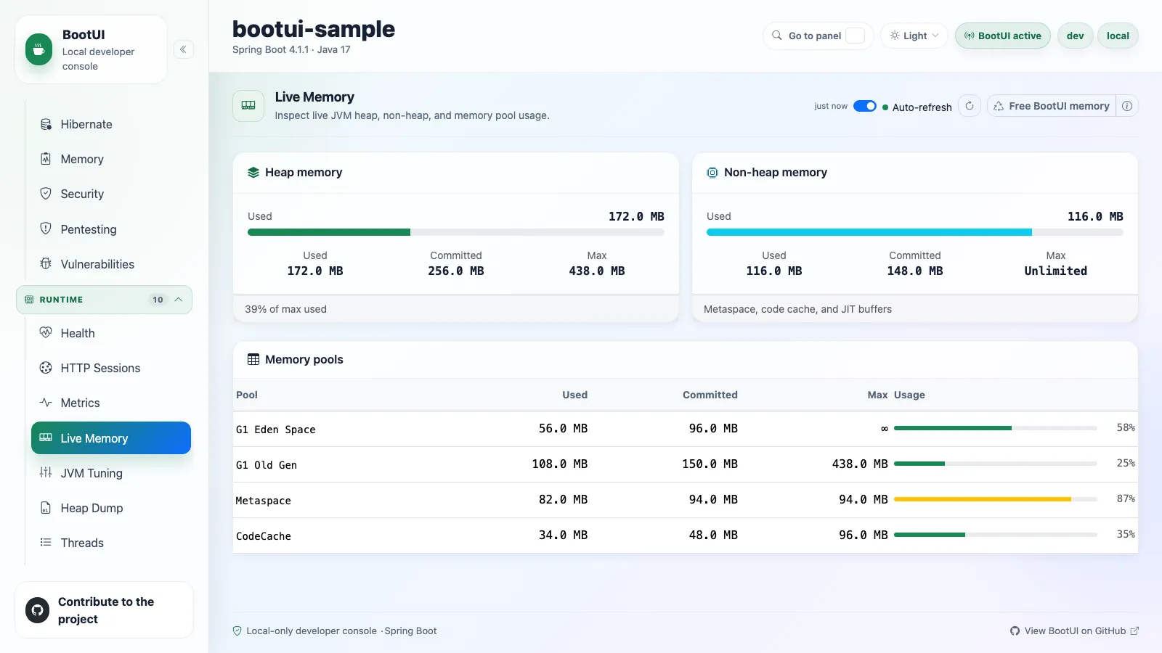The image size is (1162, 653).
Task: Click the CodeCache pool name
Action: (x=264, y=536)
